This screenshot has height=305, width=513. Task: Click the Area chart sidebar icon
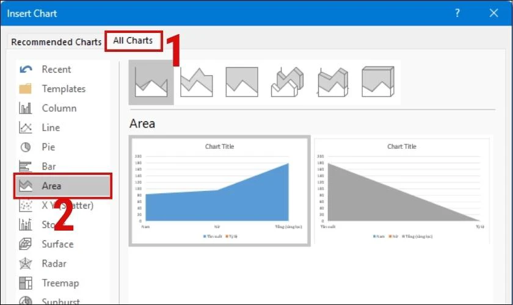pyautogui.click(x=26, y=185)
